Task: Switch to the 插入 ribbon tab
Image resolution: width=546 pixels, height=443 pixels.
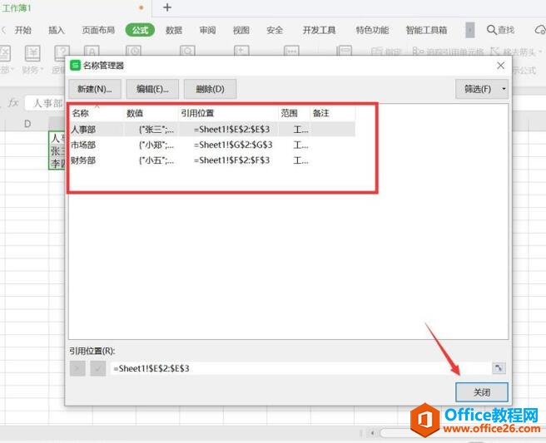Action: point(57,30)
